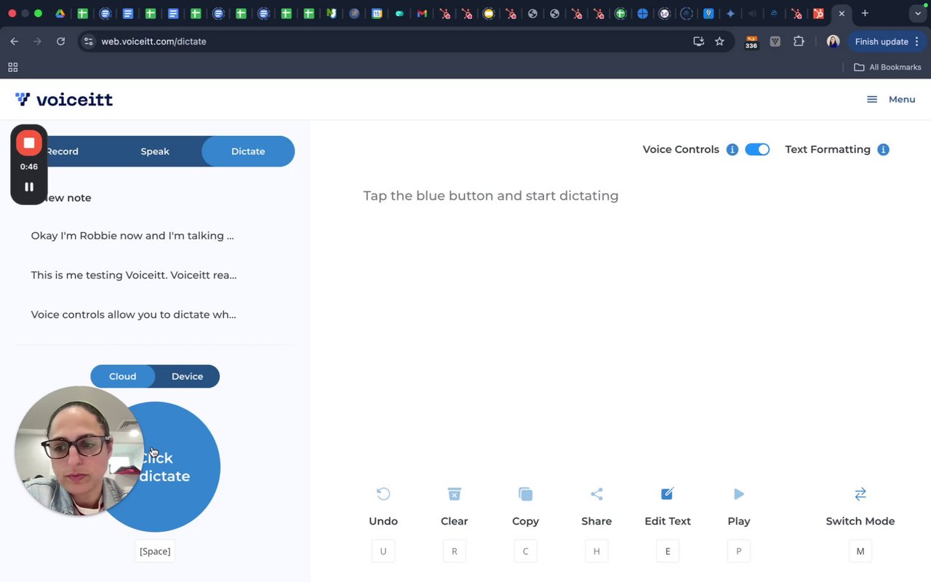Close the current browser tab

point(842,13)
